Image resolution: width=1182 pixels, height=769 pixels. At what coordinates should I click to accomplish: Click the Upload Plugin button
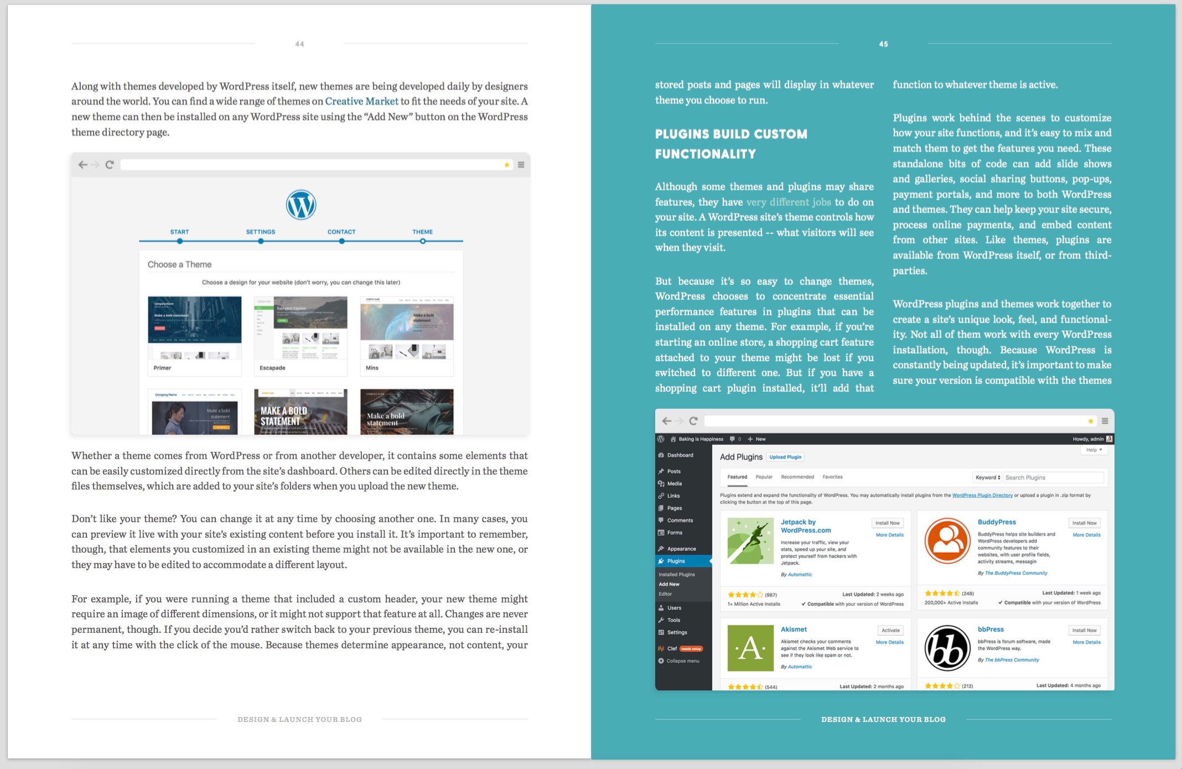pos(785,457)
